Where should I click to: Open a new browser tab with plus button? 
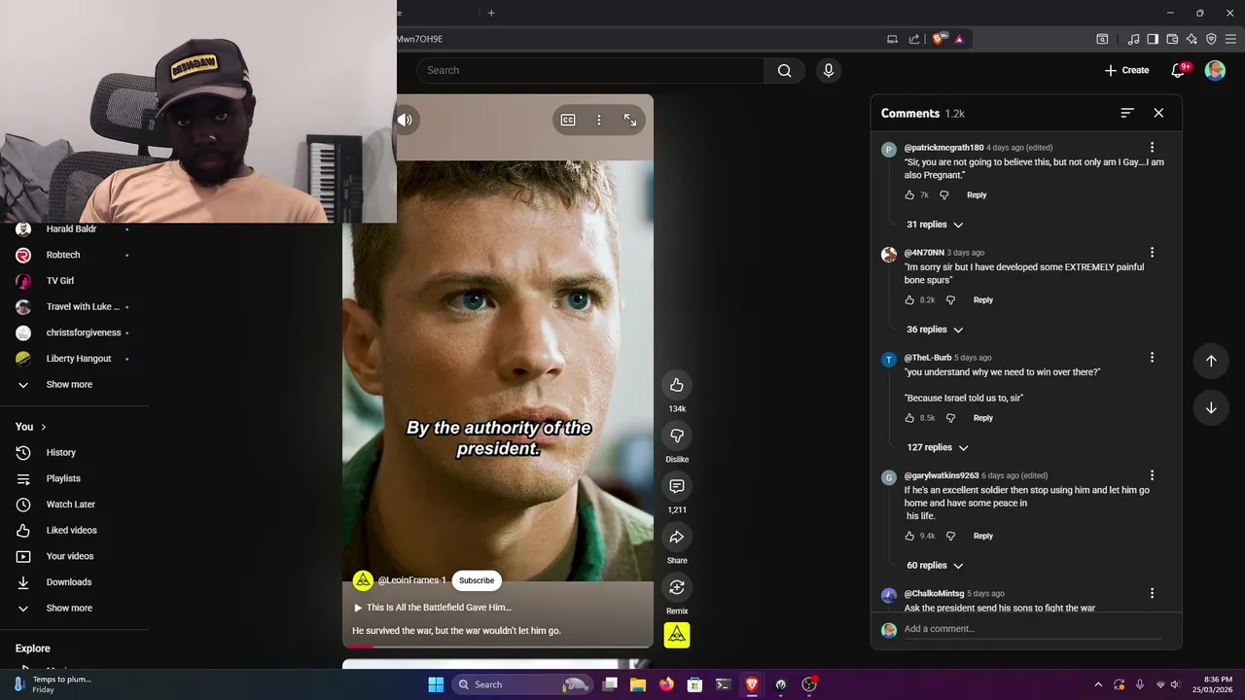click(491, 13)
